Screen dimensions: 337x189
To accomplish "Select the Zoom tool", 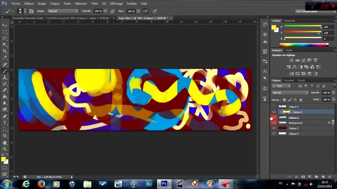I will [x=5, y=149].
